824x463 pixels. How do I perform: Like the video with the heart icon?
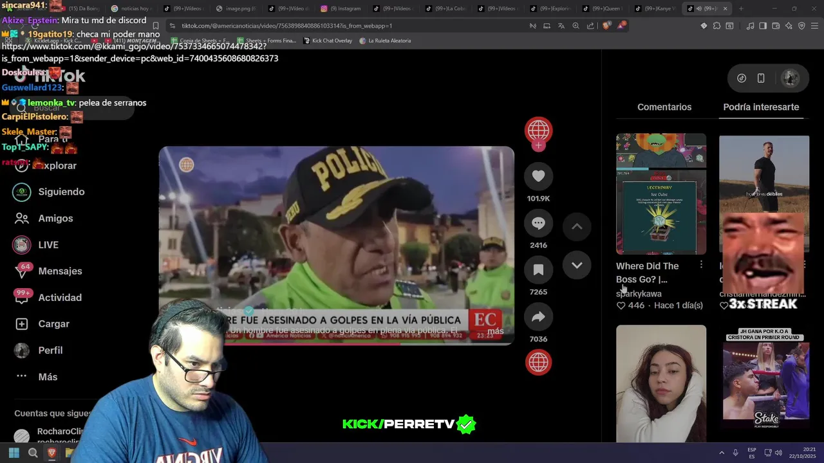pos(538,176)
